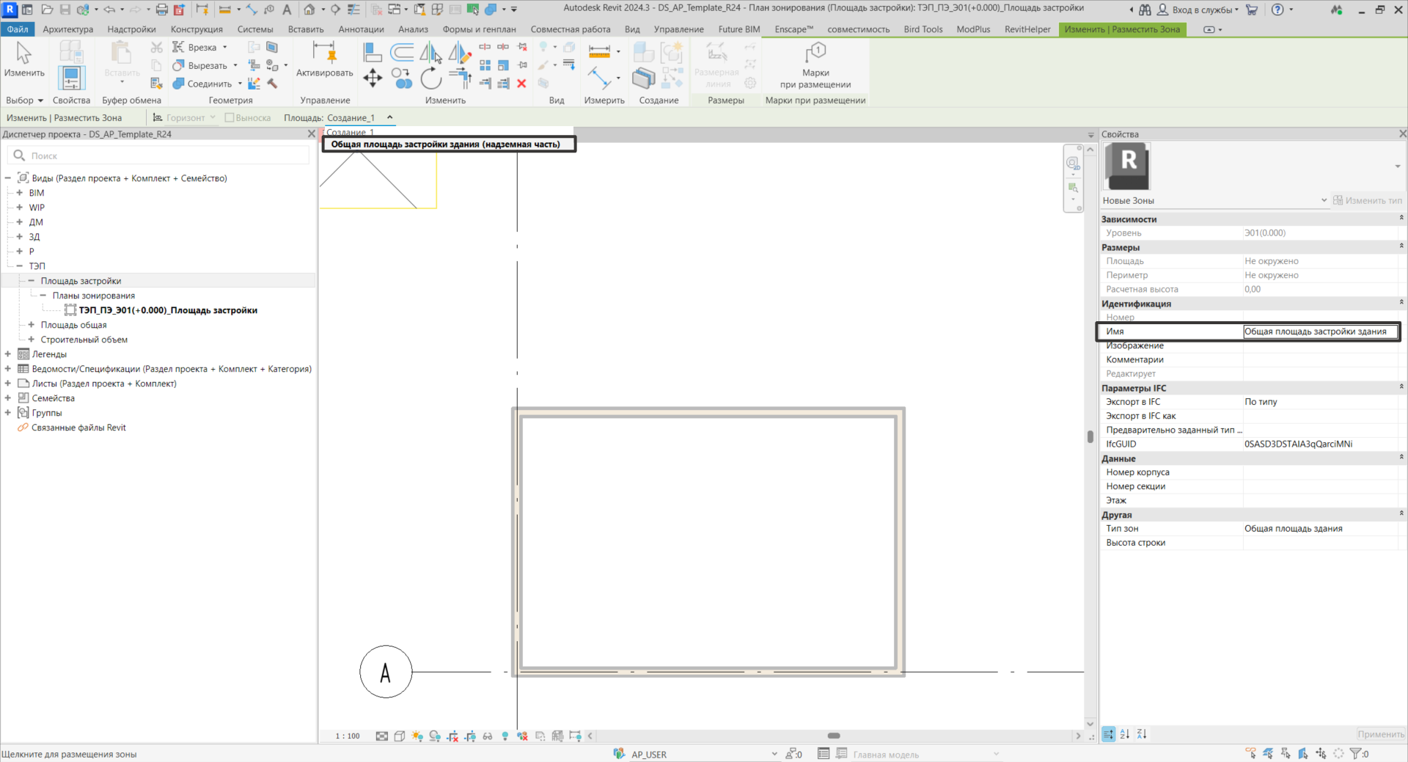This screenshot has height=762, width=1408.
Task: Toggle Sun Path in view control bar
Action: click(x=417, y=736)
